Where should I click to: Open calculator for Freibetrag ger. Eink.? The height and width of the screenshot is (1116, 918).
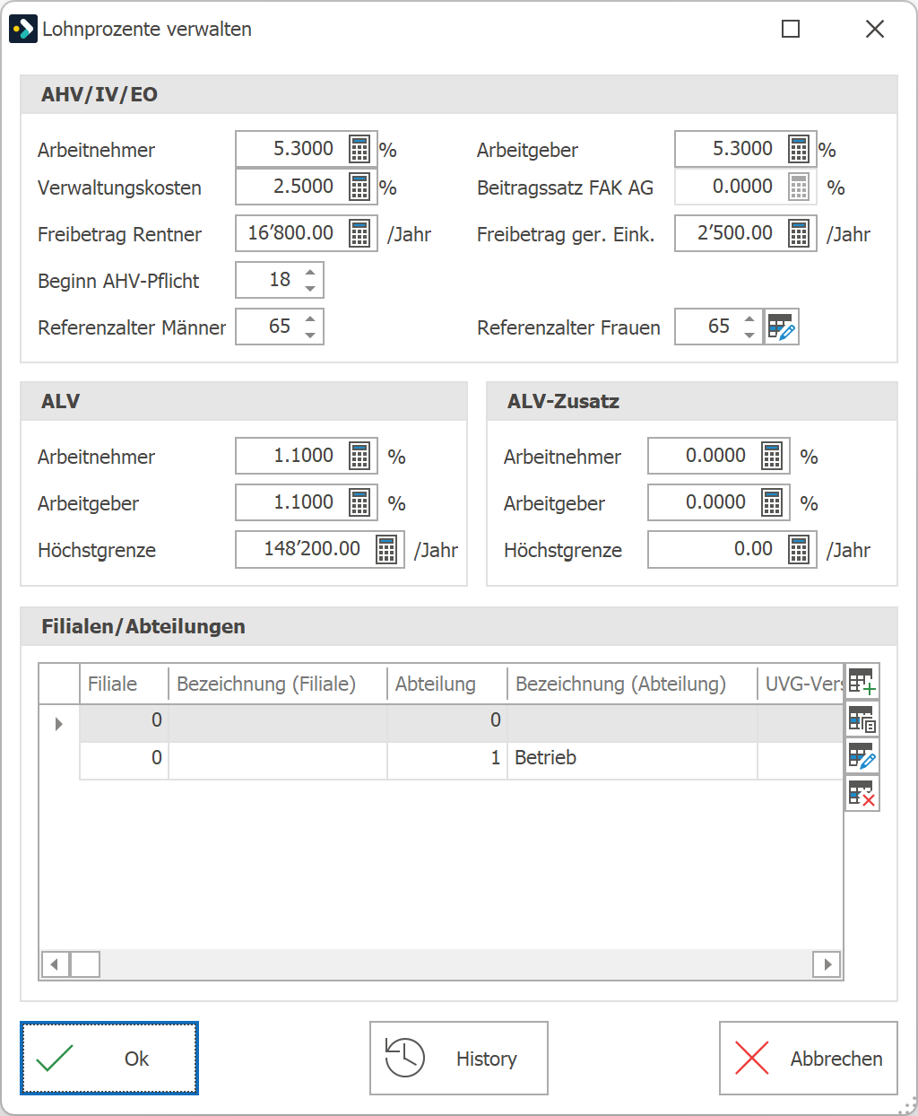click(799, 233)
